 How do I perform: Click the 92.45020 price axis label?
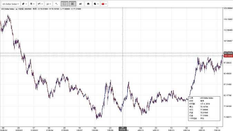[x=227, y=74]
